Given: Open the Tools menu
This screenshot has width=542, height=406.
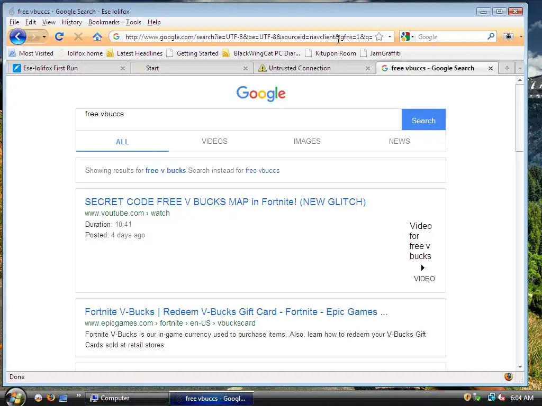Looking at the screenshot, I should pyautogui.click(x=133, y=22).
